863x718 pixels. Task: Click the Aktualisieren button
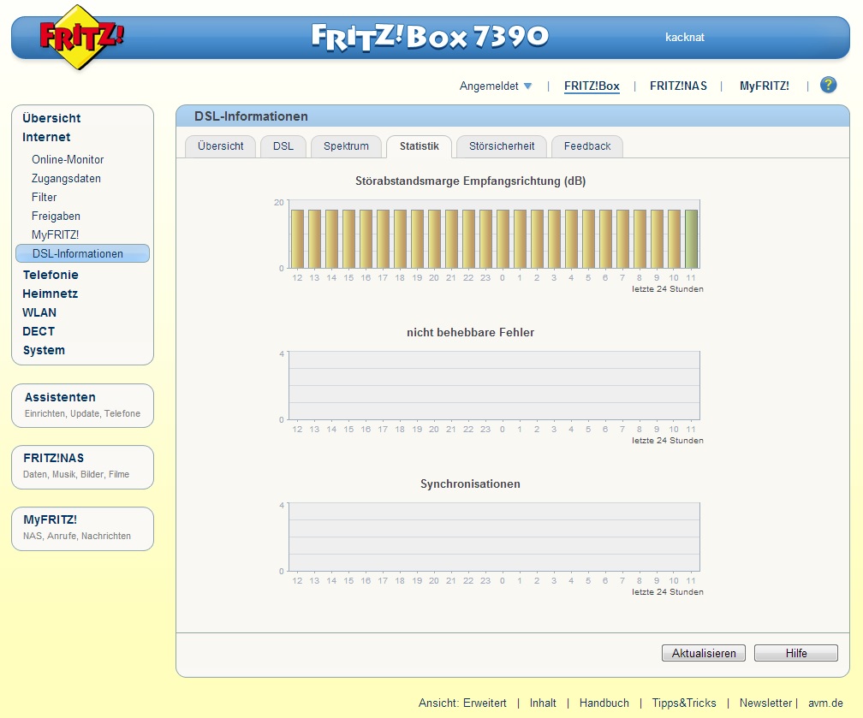tap(704, 653)
